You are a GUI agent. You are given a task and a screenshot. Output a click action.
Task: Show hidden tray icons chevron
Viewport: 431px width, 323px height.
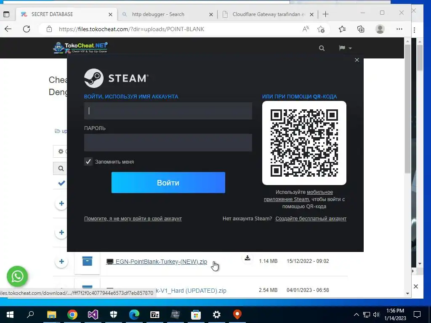tap(356, 315)
